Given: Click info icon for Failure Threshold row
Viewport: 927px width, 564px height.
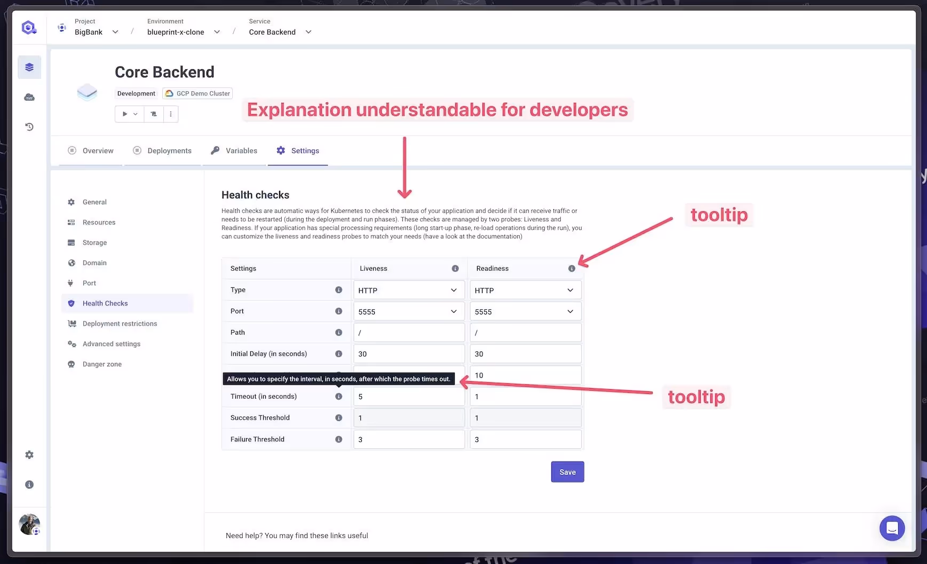Looking at the screenshot, I should 338,439.
